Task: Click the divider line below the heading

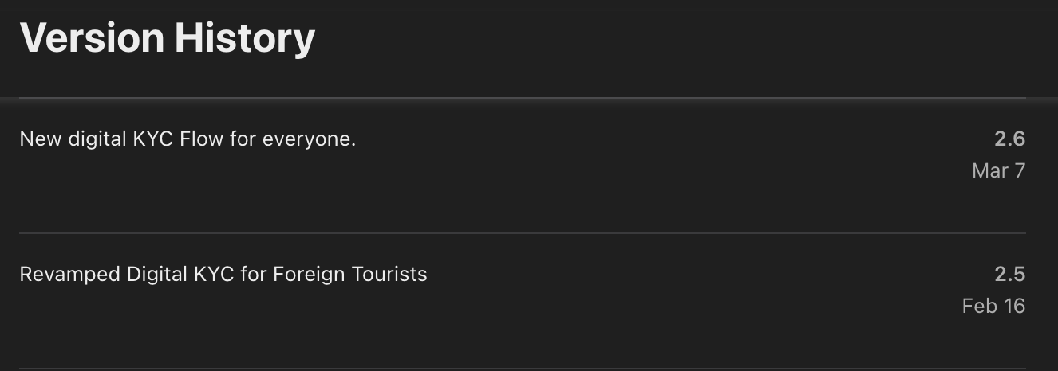Action: point(523,98)
